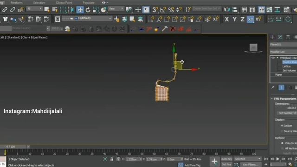Open the 'Selected' key mode dropdown
This screenshot has width=297, height=167.
click(247, 159)
